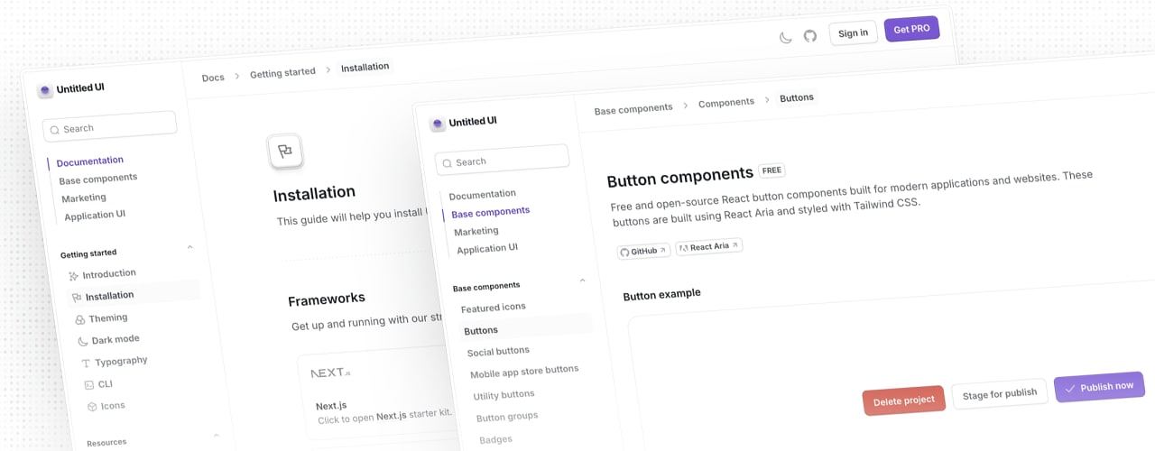Click the Button example heading
The height and width of the screenshot is (451, 1155).
661,294
